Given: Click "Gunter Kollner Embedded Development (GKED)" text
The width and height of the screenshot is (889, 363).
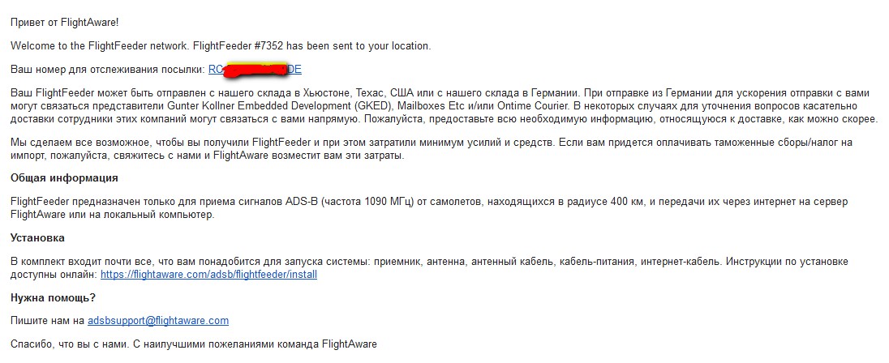Looking at the screenshot, I should pos(293,106).
